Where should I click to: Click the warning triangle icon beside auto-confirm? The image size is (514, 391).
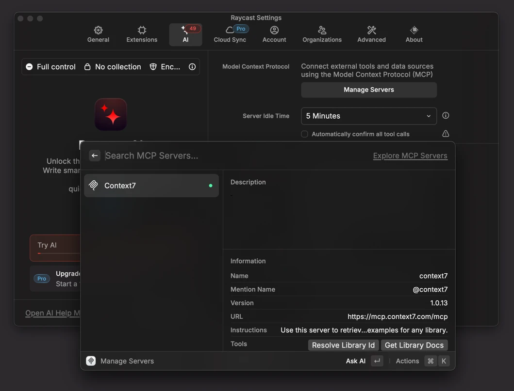[446, 134]
